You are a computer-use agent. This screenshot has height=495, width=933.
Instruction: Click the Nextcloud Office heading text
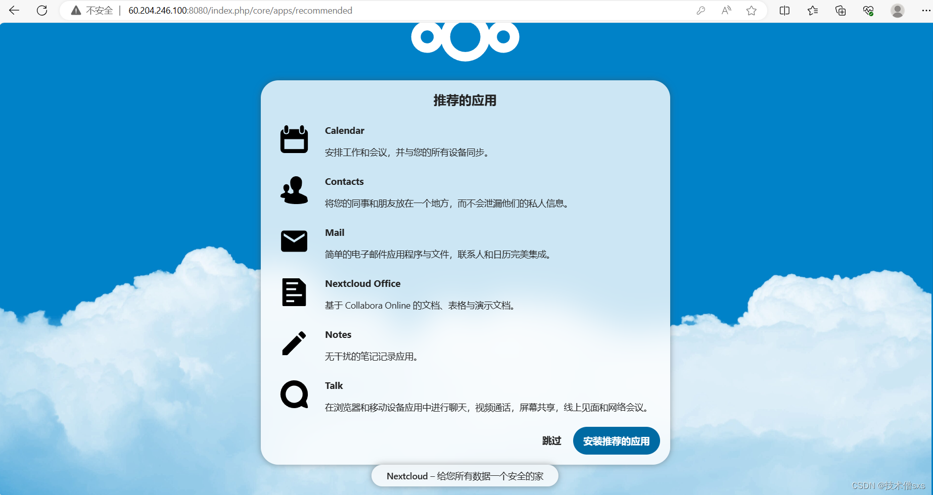tap(363, 284)
